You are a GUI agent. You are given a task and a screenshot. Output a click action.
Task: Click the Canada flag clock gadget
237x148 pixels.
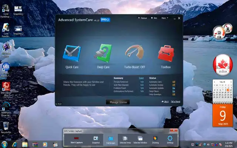pyautogui.click(x=223, y=65)
